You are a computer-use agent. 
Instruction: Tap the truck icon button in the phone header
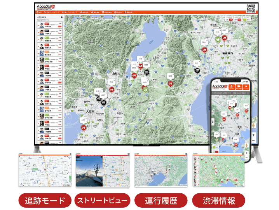tap(239, 87)
